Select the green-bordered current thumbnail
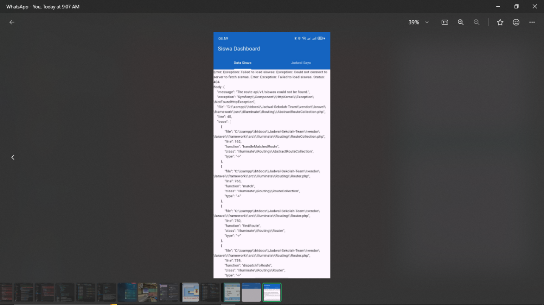Image resolution: width=544 pixels, height=305 pixels. point(272,292)
